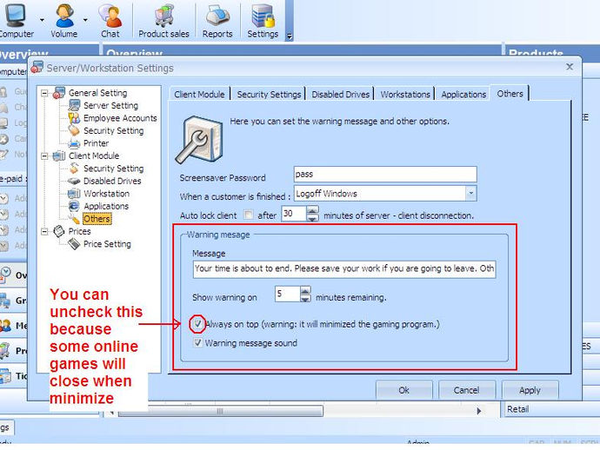Click the Client Module tree icon

click(x=59, y=156)
